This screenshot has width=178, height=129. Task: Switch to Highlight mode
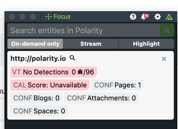(x=146, y=44)
